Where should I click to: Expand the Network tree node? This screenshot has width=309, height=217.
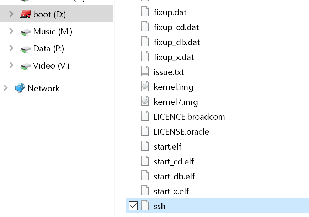click(x=5, y=88)
